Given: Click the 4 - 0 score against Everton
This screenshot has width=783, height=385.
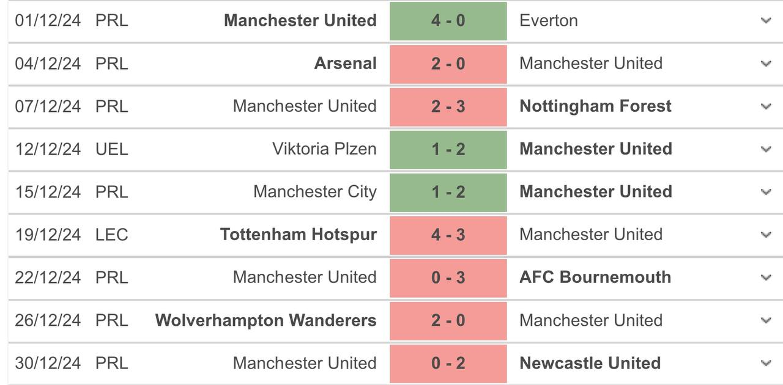Looking at the screenshot, I should [448, 21].
